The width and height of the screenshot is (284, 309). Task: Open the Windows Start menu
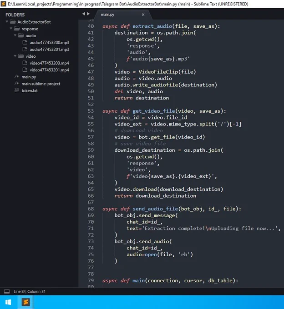tap(8, 302)
